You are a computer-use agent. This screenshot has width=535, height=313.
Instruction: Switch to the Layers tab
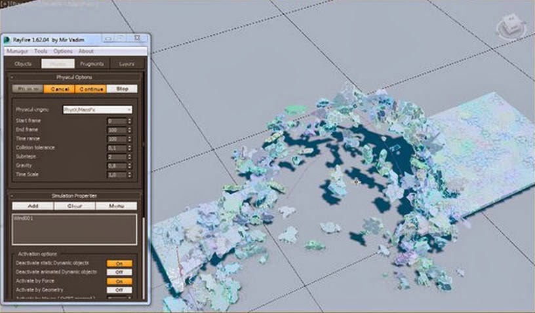click(127, 64)
